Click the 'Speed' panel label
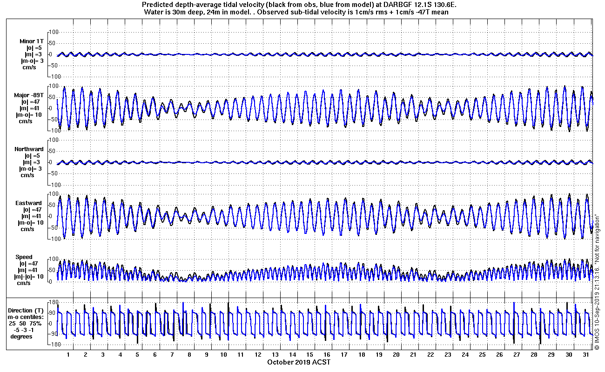The height and width of the screenshot is (372, 605). tap(24, 257)
